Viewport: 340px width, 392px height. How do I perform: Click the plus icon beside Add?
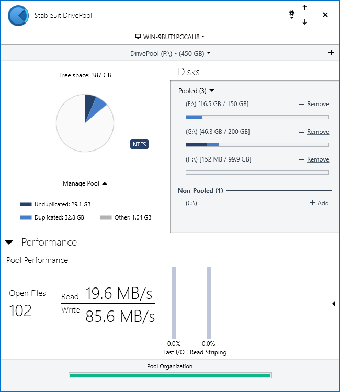click(x=312, y=203)
